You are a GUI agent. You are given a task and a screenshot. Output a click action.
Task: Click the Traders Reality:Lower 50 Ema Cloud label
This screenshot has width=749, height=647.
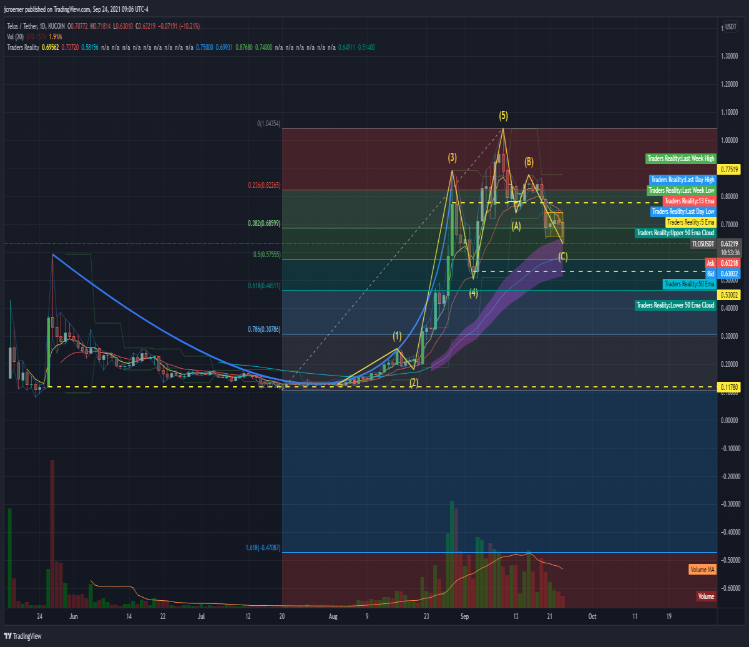pos(675,305)
